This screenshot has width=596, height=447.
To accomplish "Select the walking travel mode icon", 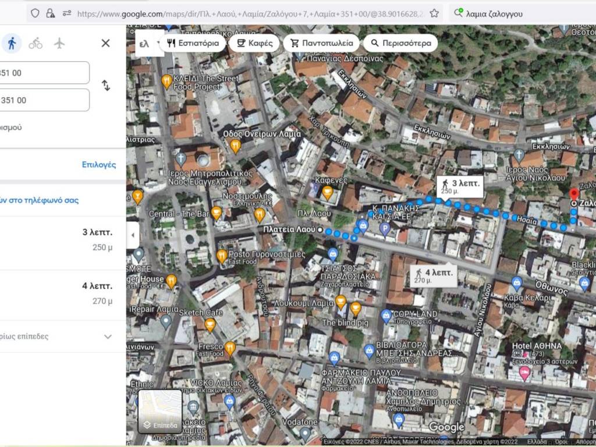I will (x=11, y=43).
